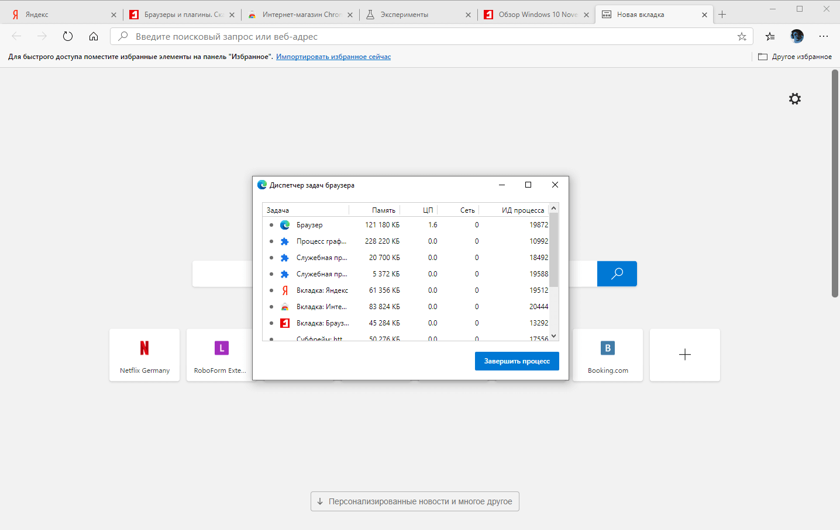The width and height of the screenshot is (840, 530).
Task: Open the Favorites list icon
Action: [x=770, y=36]
